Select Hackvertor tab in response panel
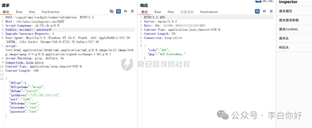This screenshot has height=128, width=312. coord(209,12)
